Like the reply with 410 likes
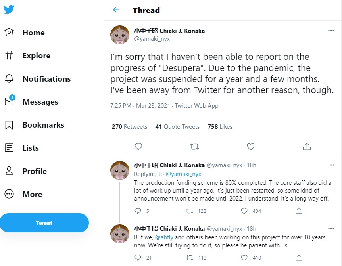The width and height of the screenshot is (342, 266). pyautogui.click(x=245, y=258)
